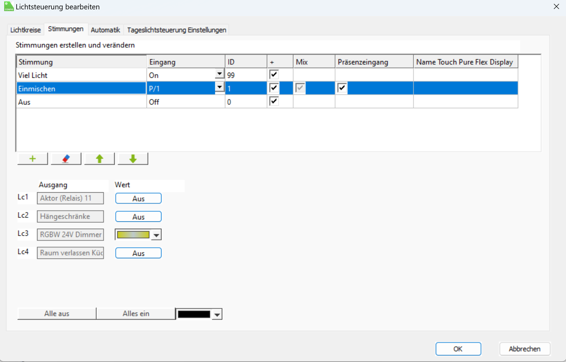Viewport: 566px width, 362px height.
Task: Move mood down with green arrow
Action: 133,159
